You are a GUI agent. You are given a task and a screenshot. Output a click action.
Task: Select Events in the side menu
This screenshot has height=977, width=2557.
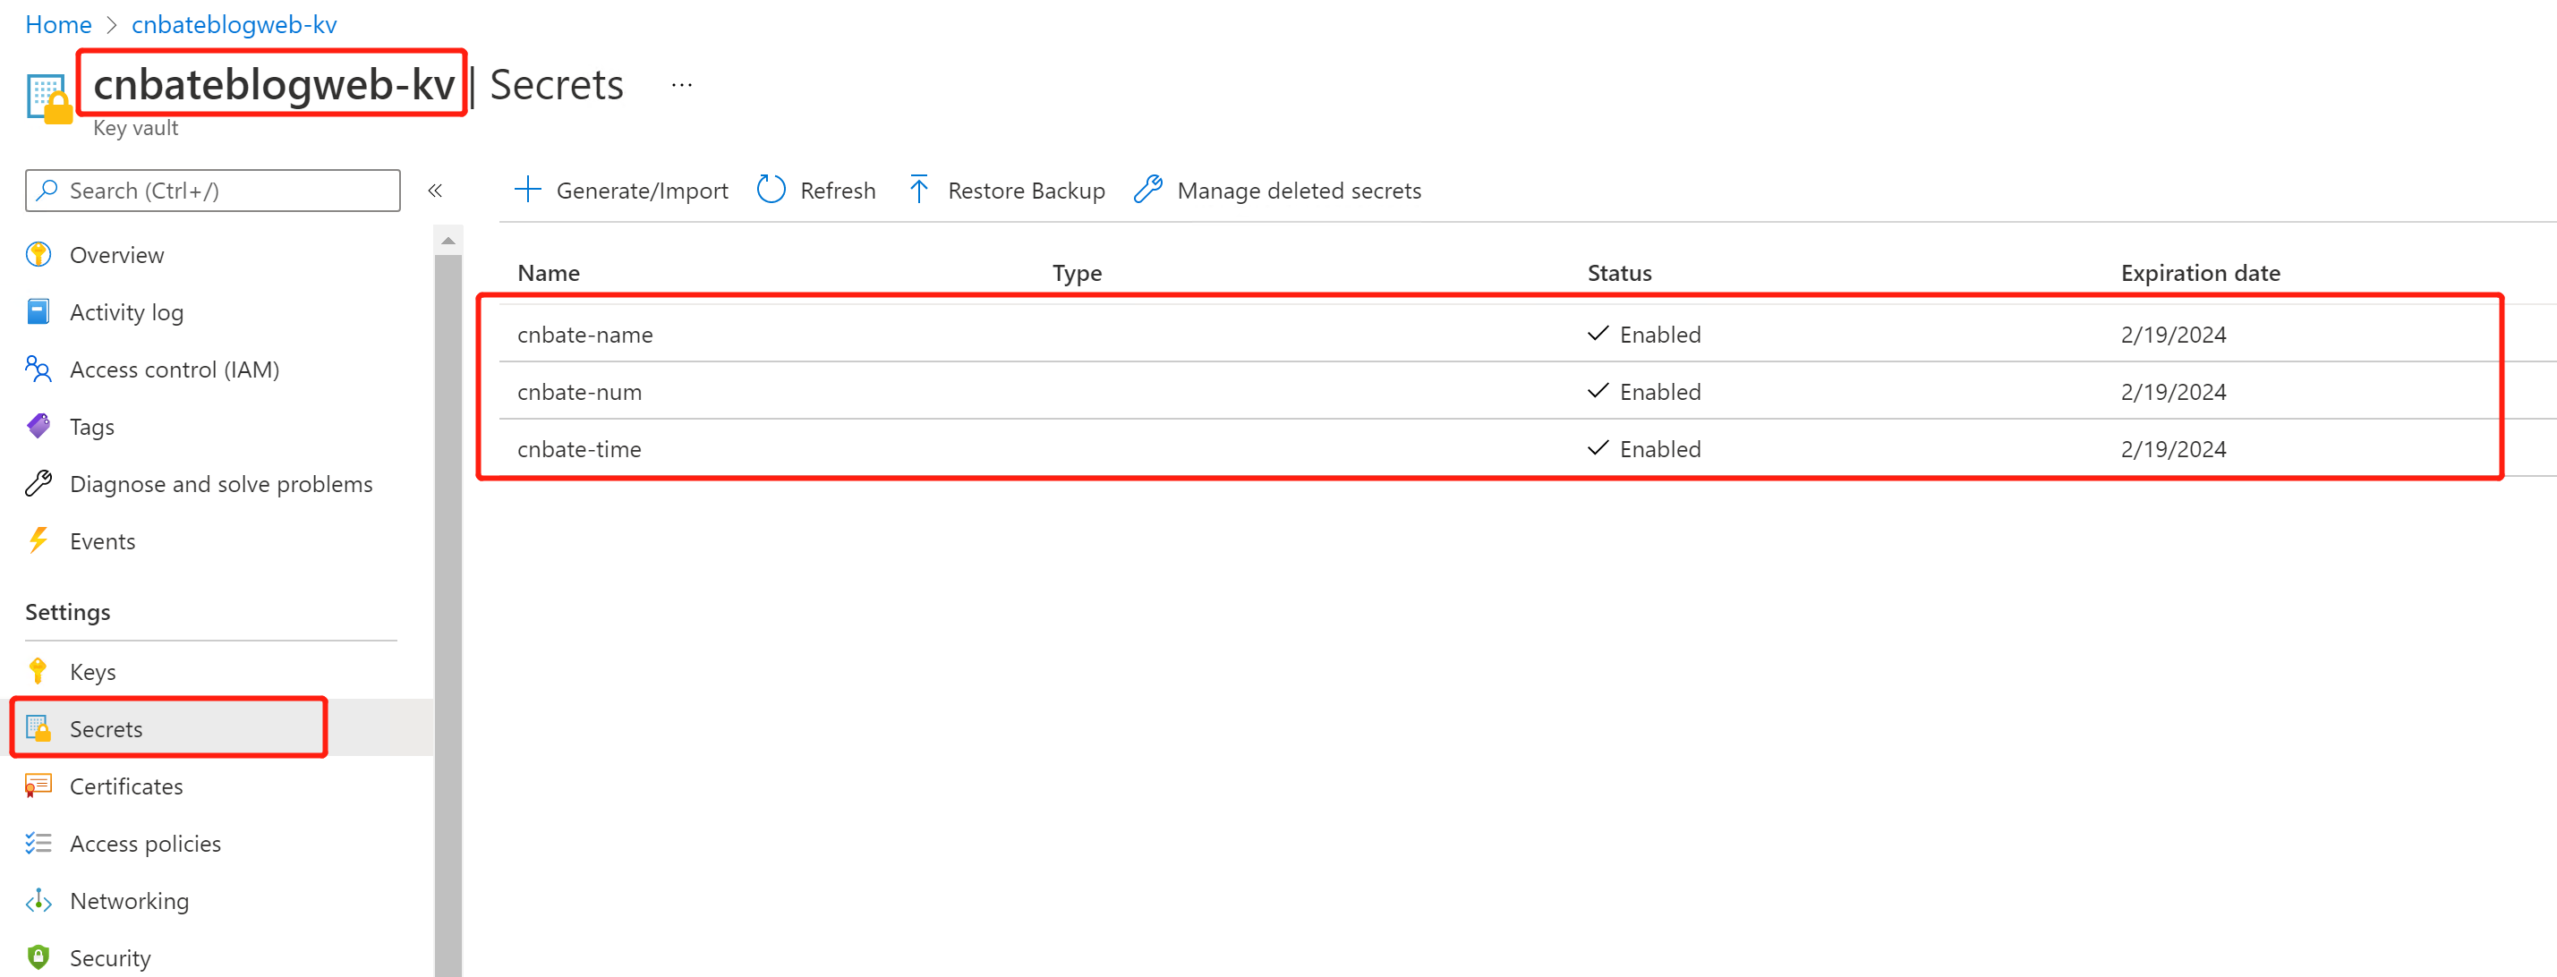[103, 541]
